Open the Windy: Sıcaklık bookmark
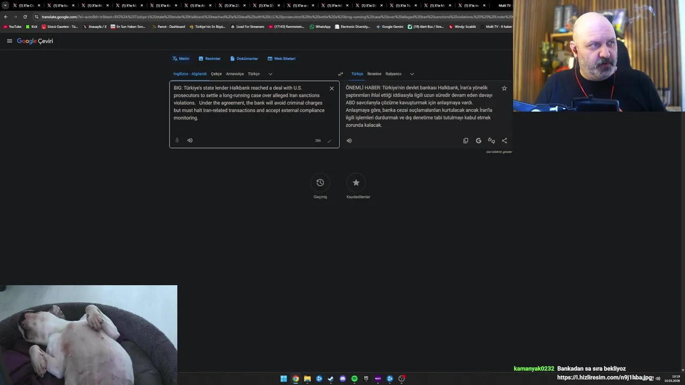This screenshot has width=685, height=385. (463, 27)
